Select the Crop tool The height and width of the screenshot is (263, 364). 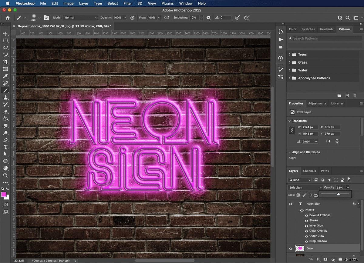click(5, 62)
